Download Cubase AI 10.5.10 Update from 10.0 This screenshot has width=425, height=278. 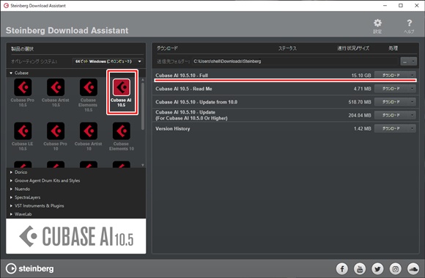pyautogui.click(x=392, y=102)
